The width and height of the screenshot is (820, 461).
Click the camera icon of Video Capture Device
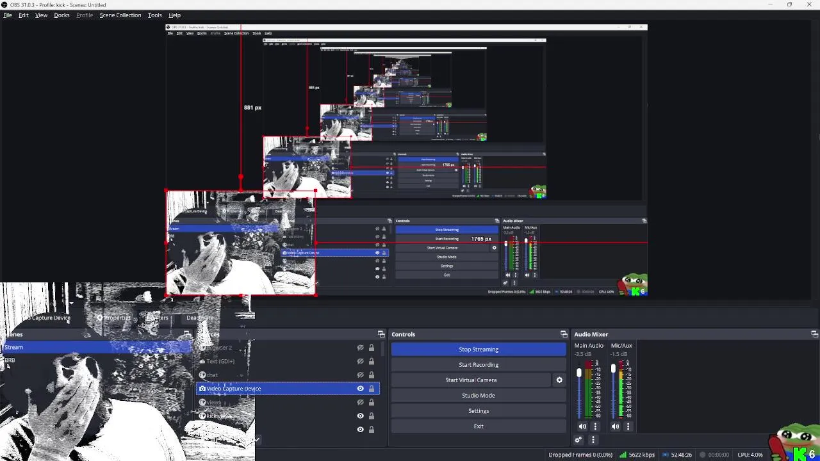[202, 389]
